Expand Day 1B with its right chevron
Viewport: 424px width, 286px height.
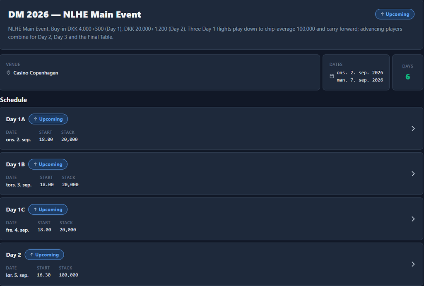pos(413,173)
